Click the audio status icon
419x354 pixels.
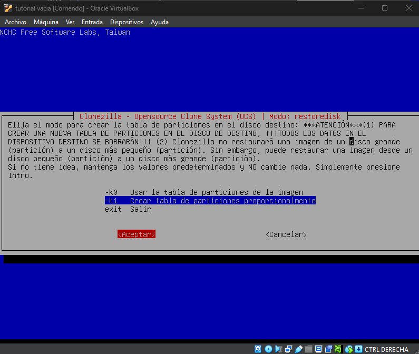[278, 349]
